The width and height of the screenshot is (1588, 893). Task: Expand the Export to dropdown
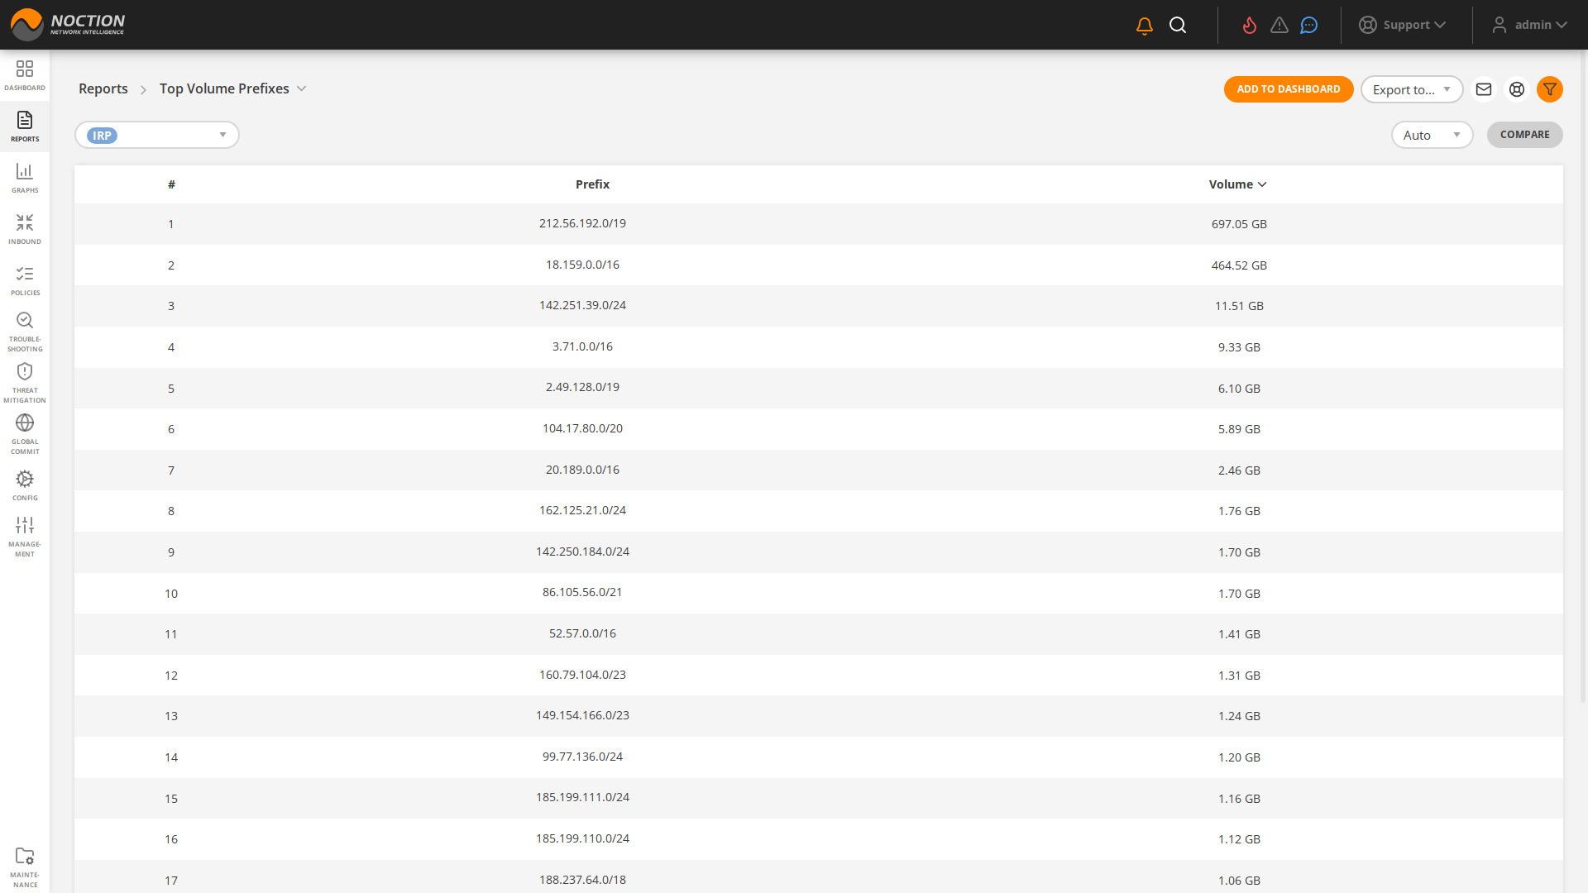[1412, 89]
